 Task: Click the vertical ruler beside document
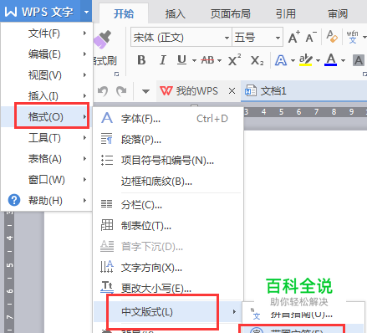coord(9,272)
